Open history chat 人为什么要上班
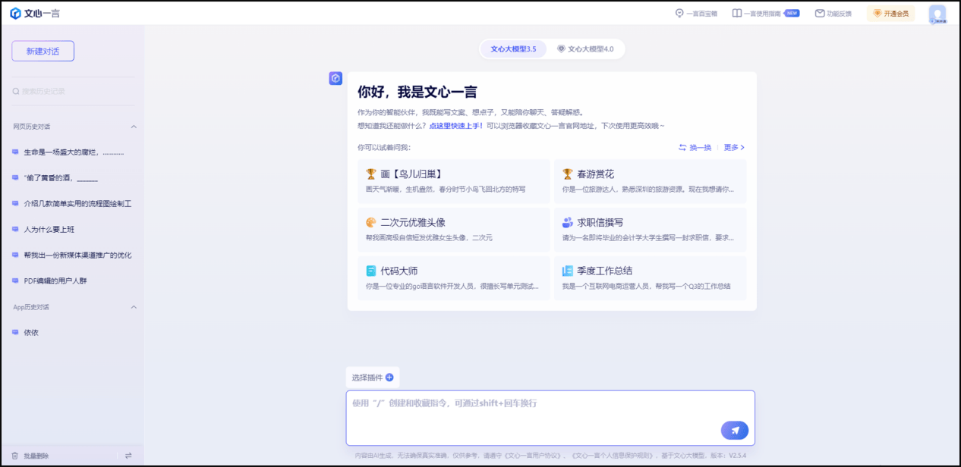961x467 pixels. tap(49, 229)
